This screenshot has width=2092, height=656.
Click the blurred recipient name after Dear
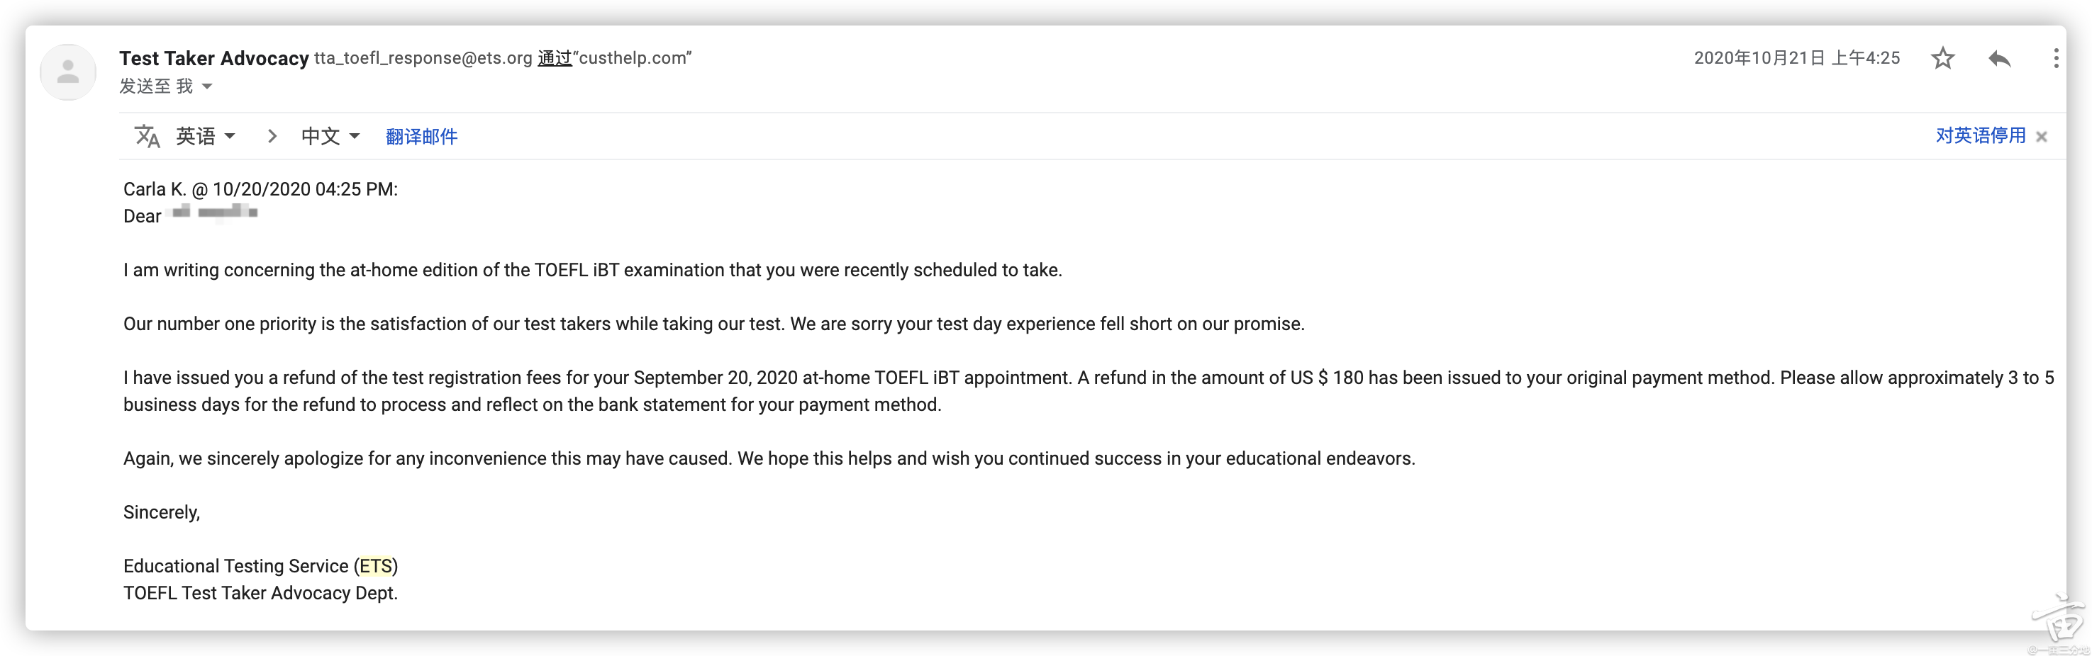(x=214, y=213)
